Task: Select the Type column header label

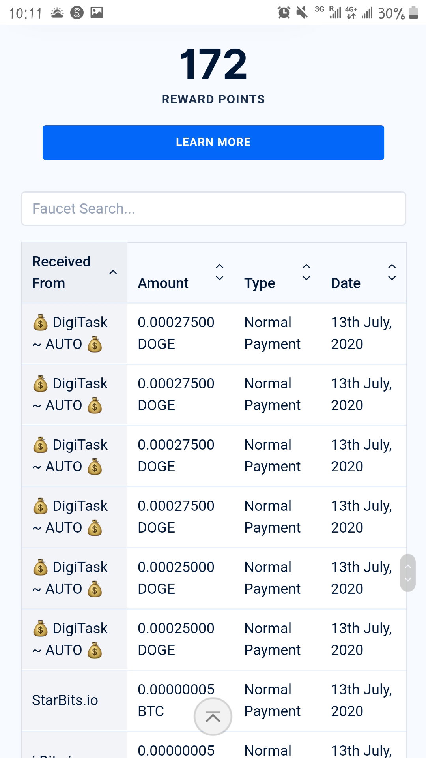Action: [x=260, y=283]
